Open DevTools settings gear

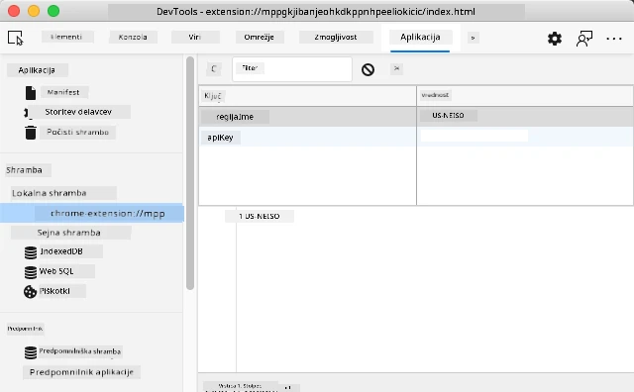(x=555, y=39)
